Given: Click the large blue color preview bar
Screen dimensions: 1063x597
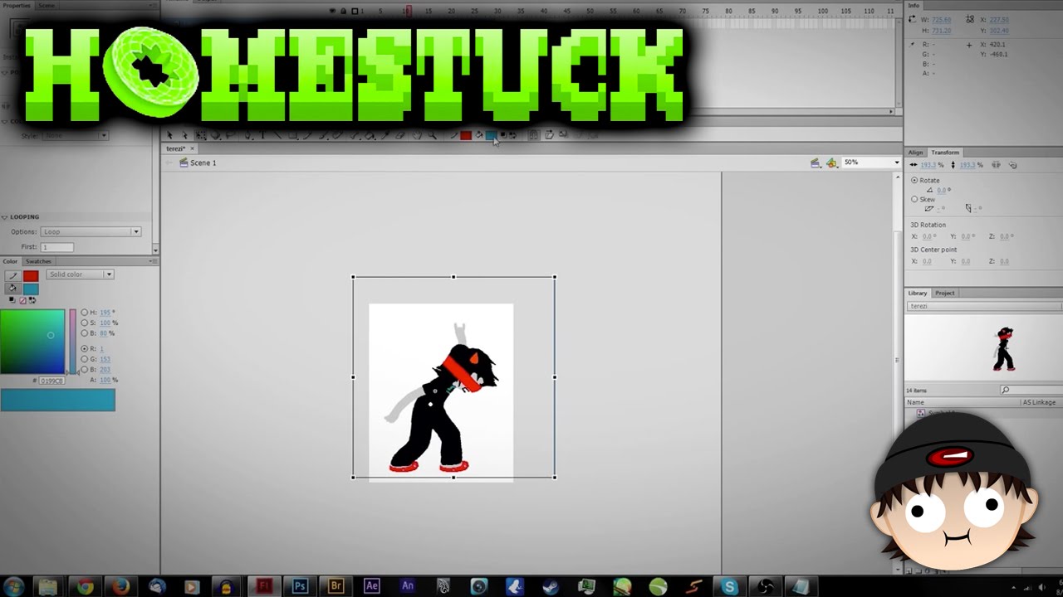Looking at the screenshot, I should [x=58, y=400].
